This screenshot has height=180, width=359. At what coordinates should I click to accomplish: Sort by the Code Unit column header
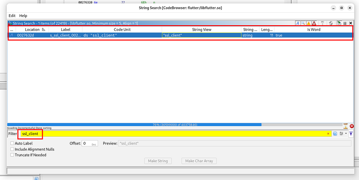tap(122, 29)
